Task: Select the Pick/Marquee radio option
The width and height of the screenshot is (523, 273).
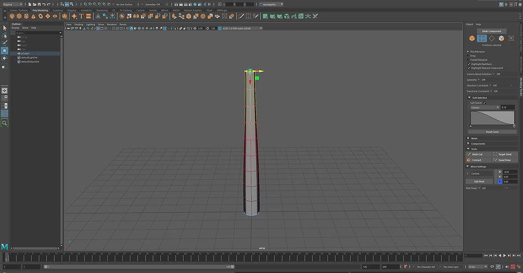Action: coord(468,52)
